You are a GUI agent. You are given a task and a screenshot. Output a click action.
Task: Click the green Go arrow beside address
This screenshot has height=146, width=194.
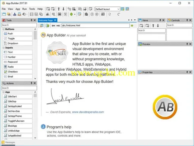point(132,26)
